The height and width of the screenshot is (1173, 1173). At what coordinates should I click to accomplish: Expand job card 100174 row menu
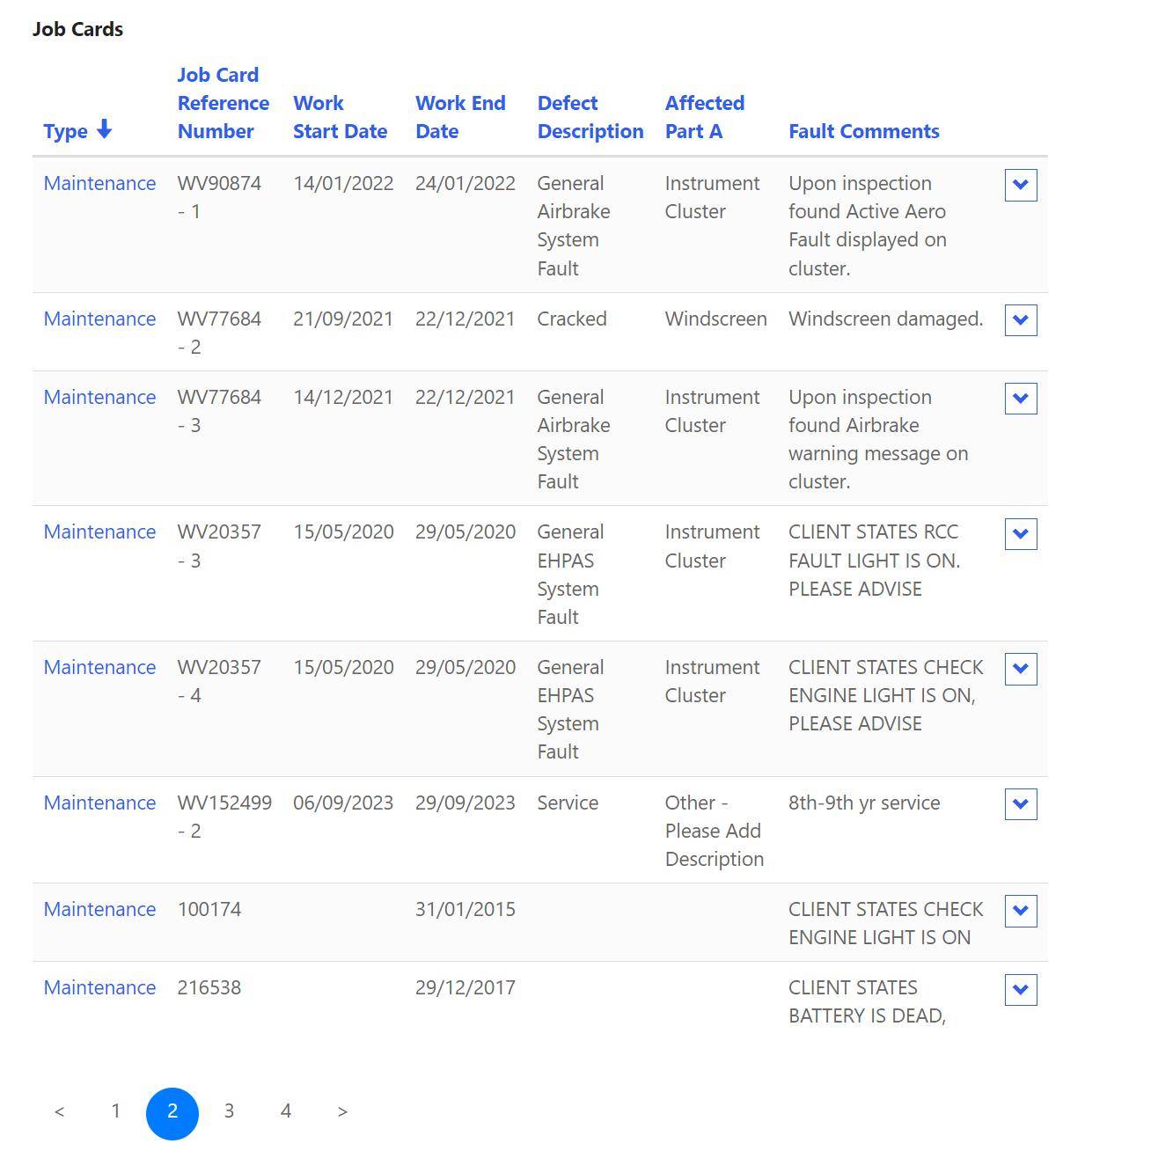[x=1020, y=911]
